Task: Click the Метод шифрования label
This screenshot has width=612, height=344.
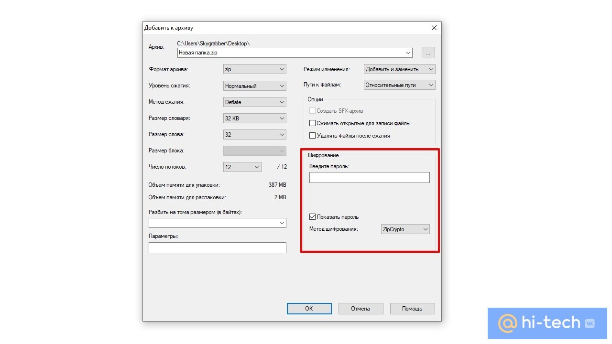Action: tap(334, 229)
